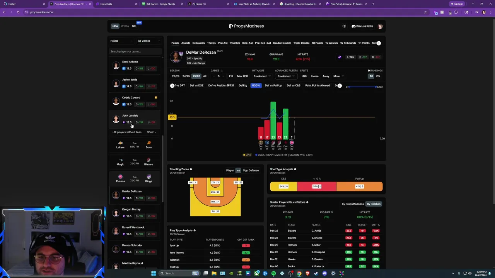This screenshot has width=495, height=278.
Task: Click the Discuss Picks button
Action: 362,26
